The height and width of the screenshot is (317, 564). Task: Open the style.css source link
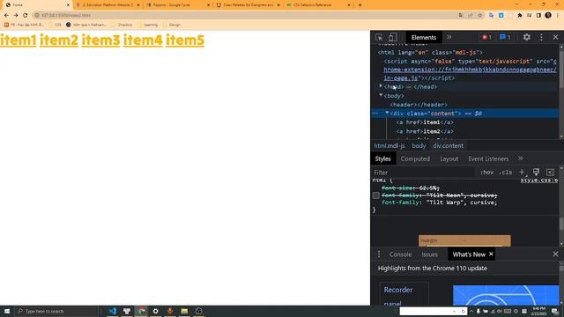point(538,180)
